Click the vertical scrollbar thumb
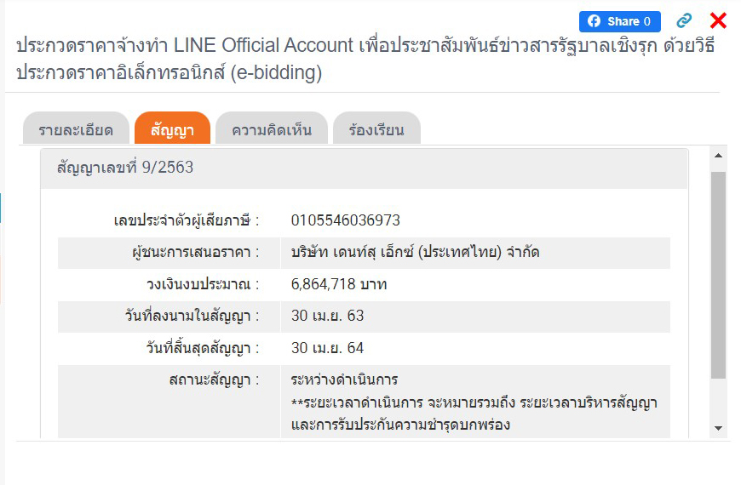This screenshot has height=485, width=741. [x=718, y=272]
